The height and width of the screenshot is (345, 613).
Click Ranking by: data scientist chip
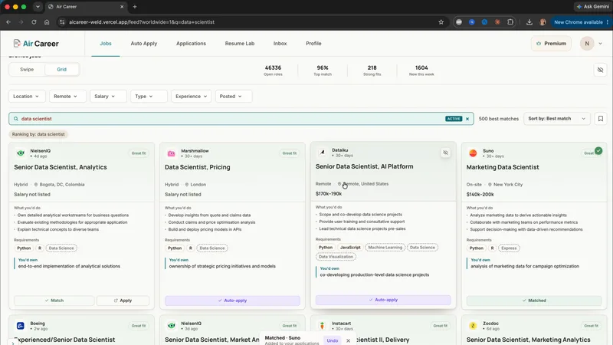coord(38,134)
